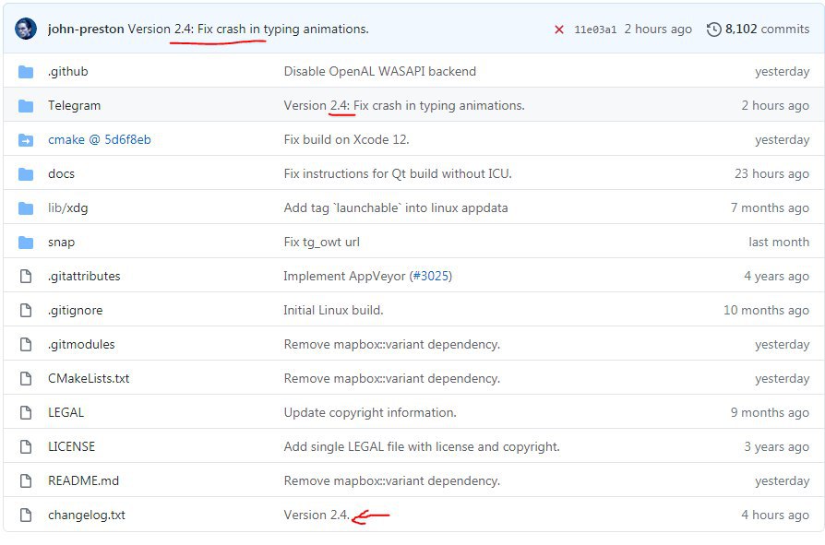Open the LICENSE file
Screen dimensions: 825x545
tap(72, 447)
